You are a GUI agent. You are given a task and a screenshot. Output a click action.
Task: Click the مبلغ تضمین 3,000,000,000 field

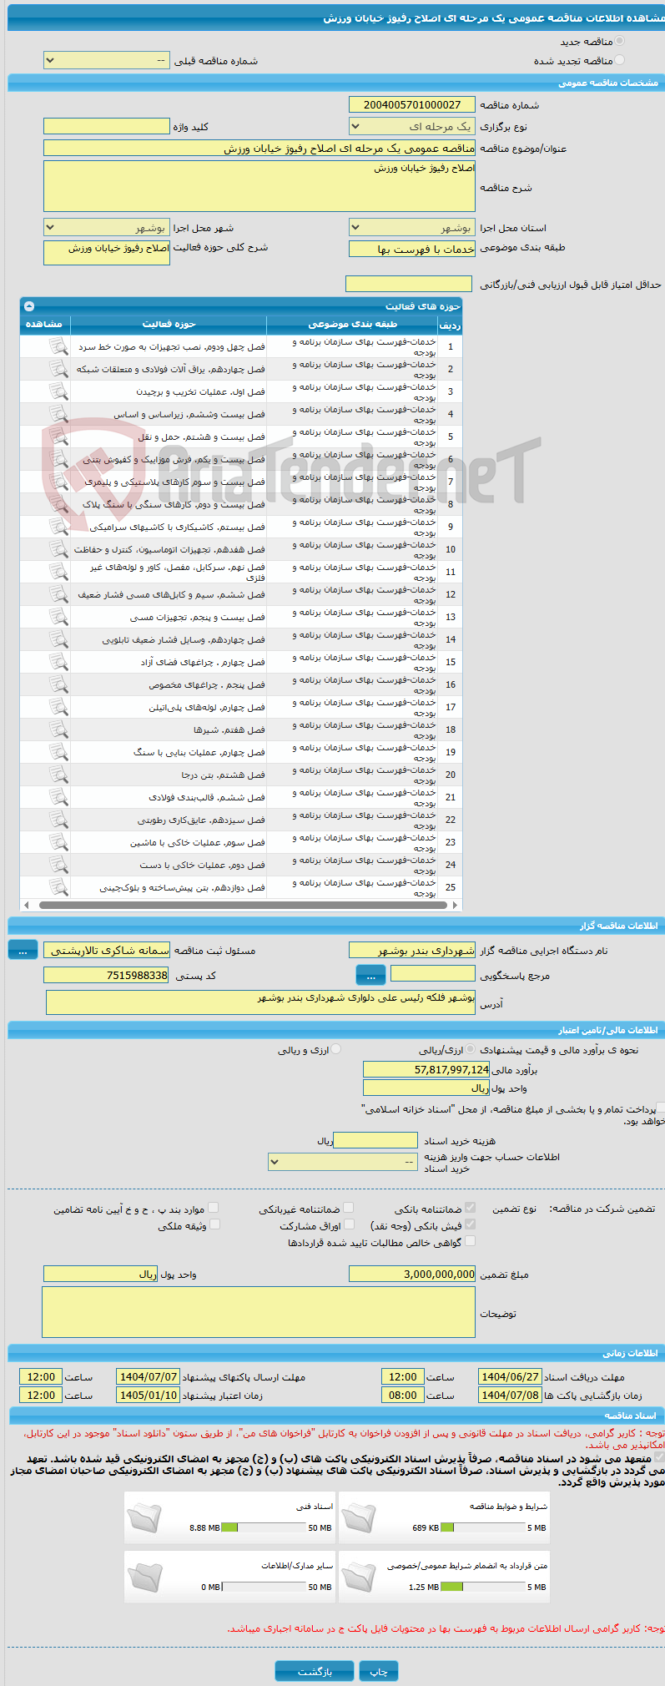[412, 1274]
